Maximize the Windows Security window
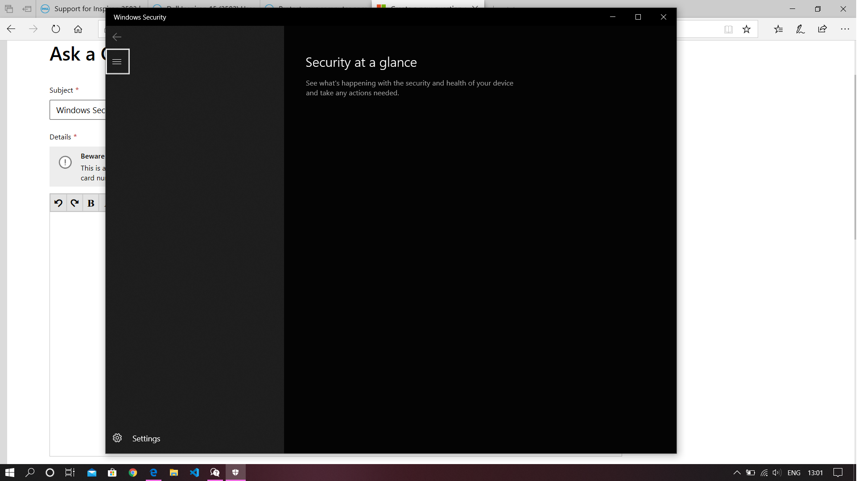Screen dimensions: 858x481 tap(638, 17)
